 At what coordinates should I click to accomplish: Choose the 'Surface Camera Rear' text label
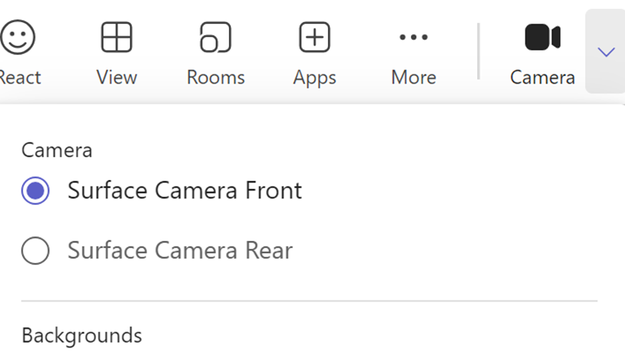pos(180,250)
